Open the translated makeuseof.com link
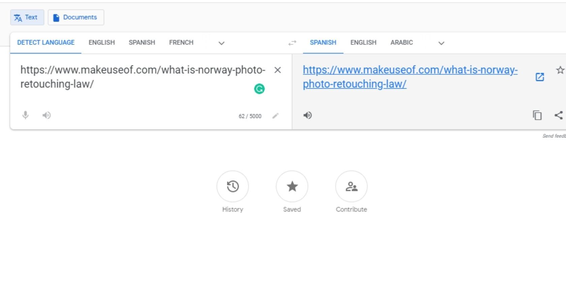This screenshot has width=566, height=283. click(x=410, y=77)
